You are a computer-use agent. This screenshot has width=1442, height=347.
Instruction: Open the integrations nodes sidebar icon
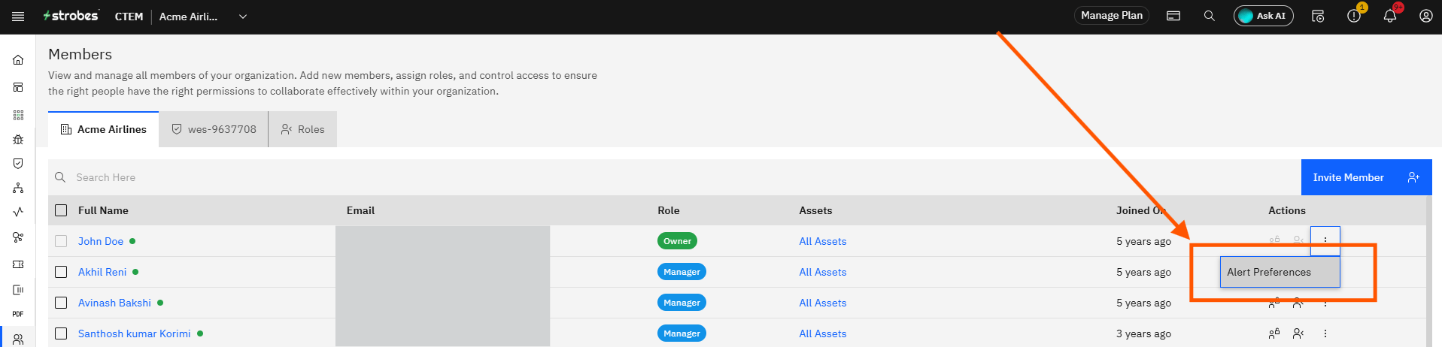tap(18, 237)
